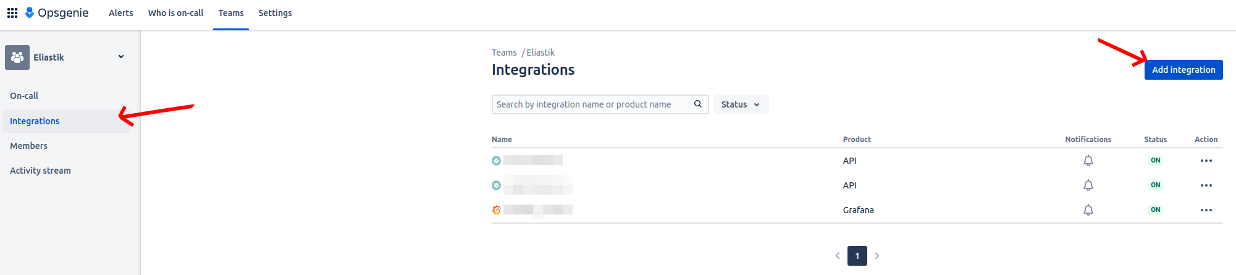Open the Grafana integration name
The height and width of the screenshot is (275, 1236).
coord(538,210)
